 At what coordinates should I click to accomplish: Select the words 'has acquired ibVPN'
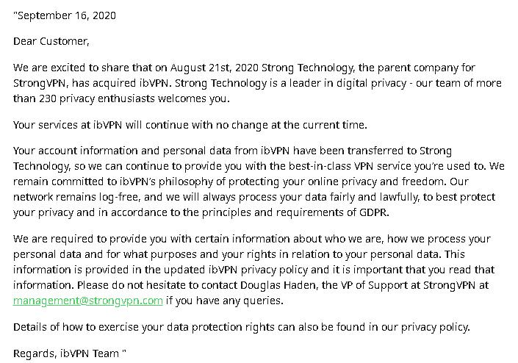[x=120, y=83]
